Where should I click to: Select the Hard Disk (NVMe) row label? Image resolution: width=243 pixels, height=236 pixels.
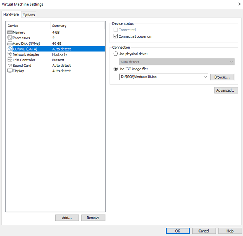coord(26,43)
